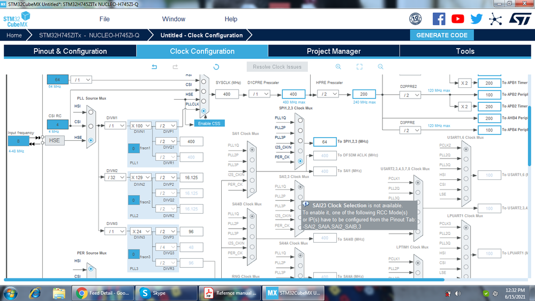Switch to Project Manager tab
The width and height of the screenshot is (535, 301).
click(334, 51)
